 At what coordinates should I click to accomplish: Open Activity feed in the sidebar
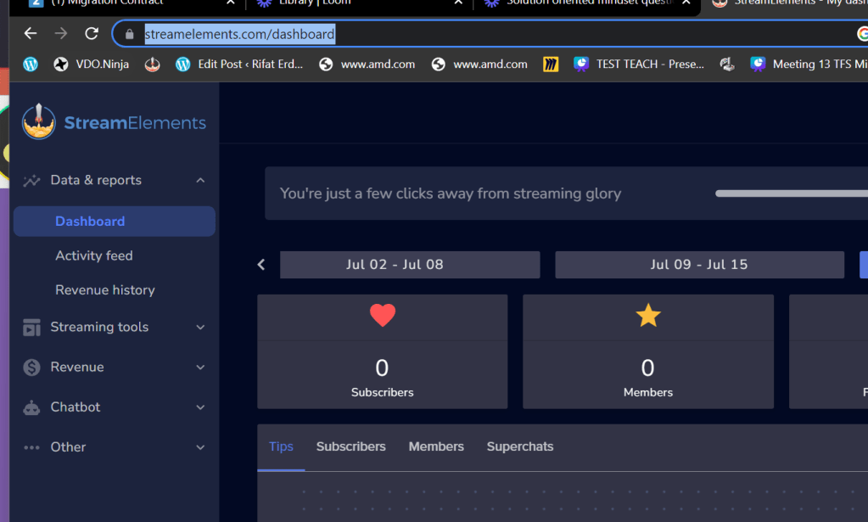(x=94, y=255)
